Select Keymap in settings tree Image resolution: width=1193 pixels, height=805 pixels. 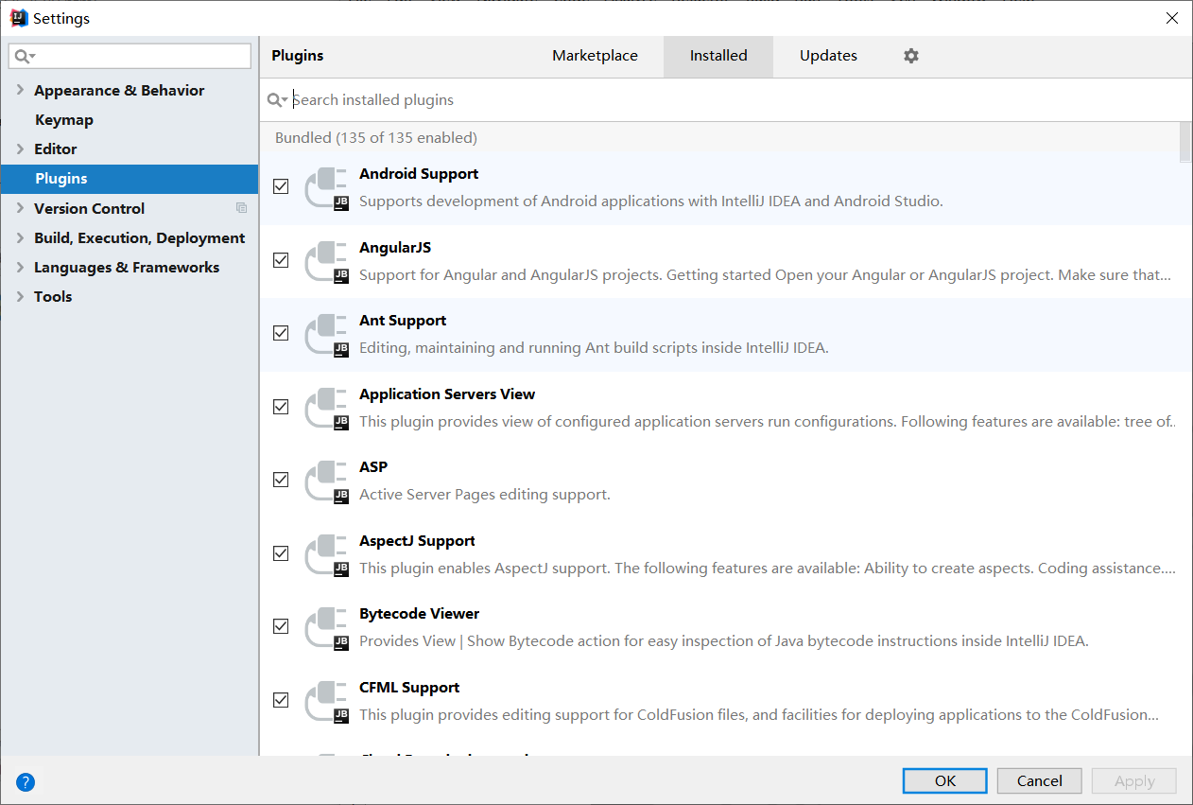click(x=64, y=119)
